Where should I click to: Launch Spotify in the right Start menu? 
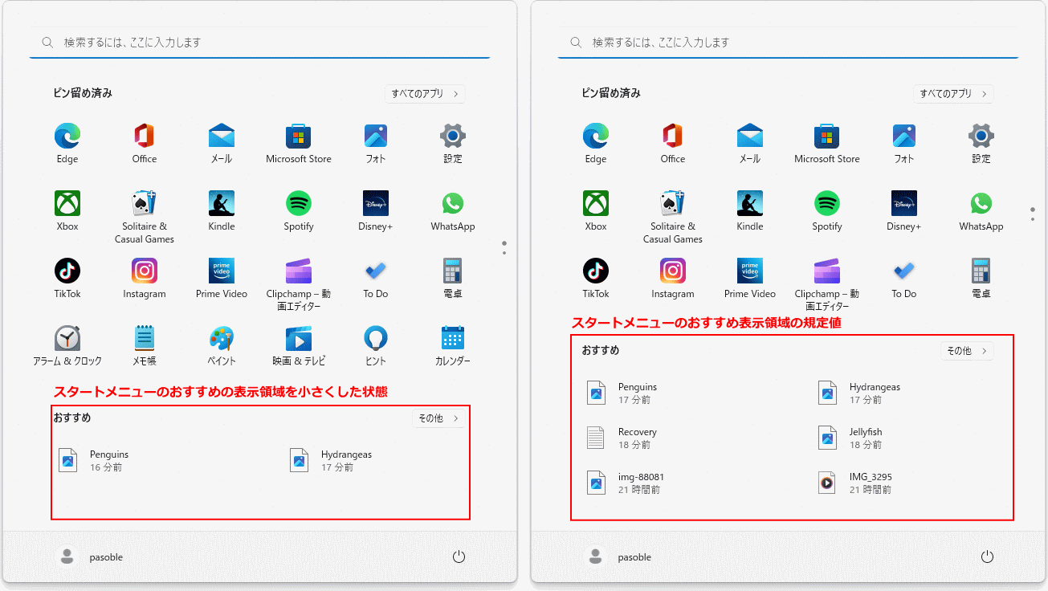[827, 211]
